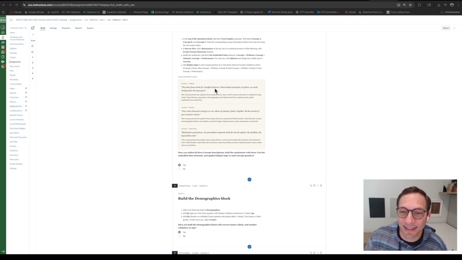The height and width of the screenshot is (260, 462).
Task: Open Get Help in course navigation
Action: pos(13,142)
